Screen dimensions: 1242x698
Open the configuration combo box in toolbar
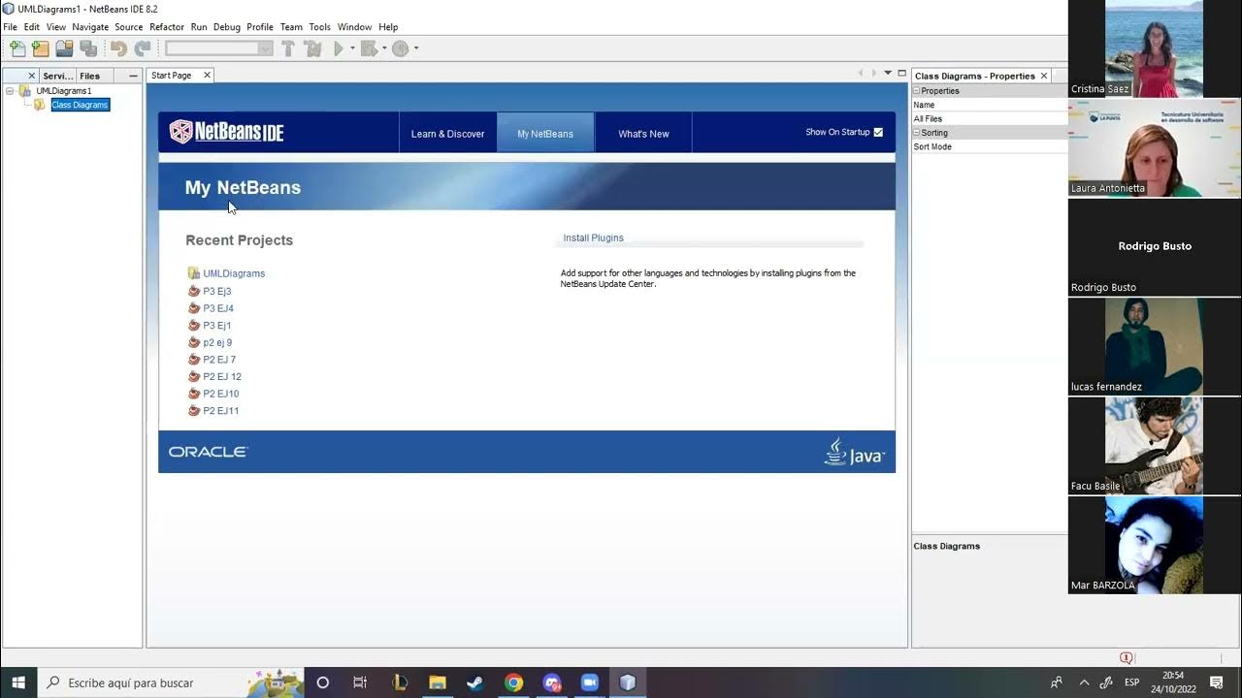(x=219, y=48)
